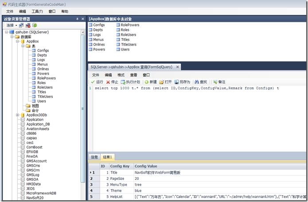Click the Titles icon in the table objects list
The height and width of the screenshot is (202, 308).
pos(118,40)
